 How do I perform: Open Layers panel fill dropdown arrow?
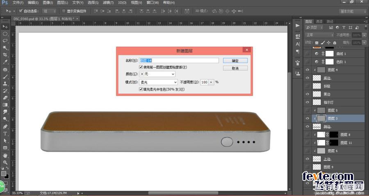[364, 43]
